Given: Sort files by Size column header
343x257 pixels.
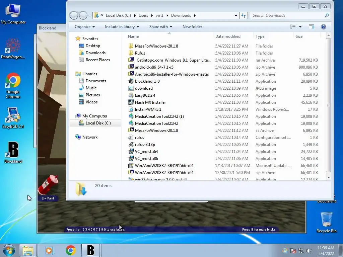Looking at the screenshot, I should click(307, 36).
